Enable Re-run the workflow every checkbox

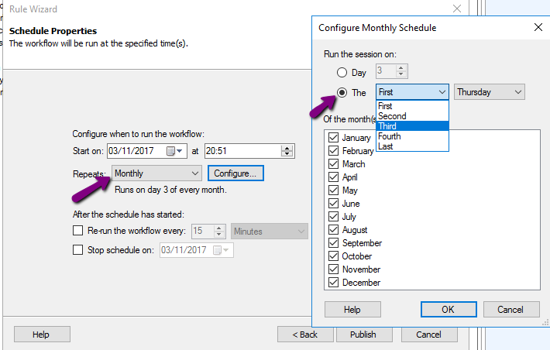tap(78, 231)
